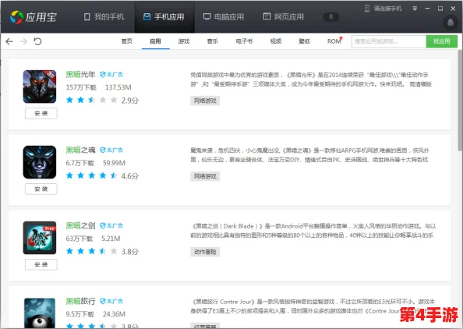Click the app search input field
Viewport: 463px width, 329px height.
point(389,41)
